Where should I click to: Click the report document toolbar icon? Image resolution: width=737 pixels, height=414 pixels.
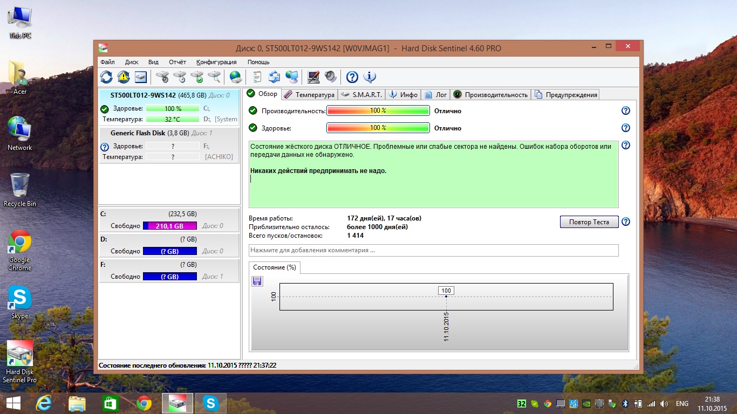tap(257, 77)
